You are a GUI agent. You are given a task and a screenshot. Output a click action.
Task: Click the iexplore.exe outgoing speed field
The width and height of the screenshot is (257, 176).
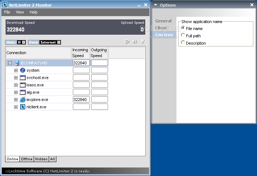(100, 100)
